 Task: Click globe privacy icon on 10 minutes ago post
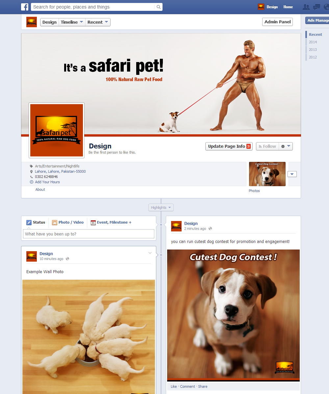point(67,259)
